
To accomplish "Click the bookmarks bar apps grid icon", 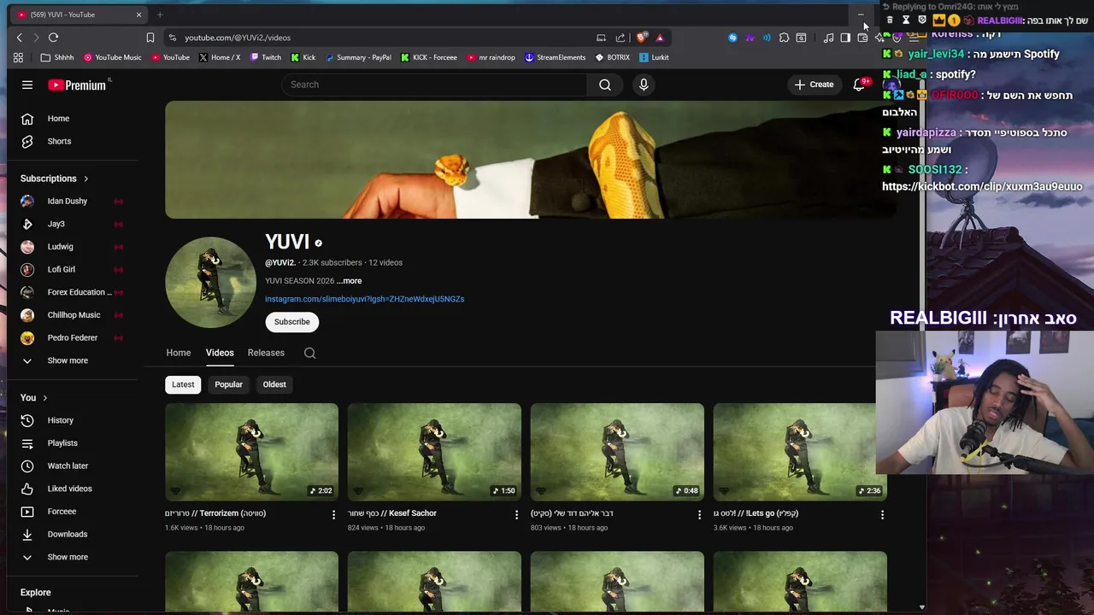I will tap(18, 57).
